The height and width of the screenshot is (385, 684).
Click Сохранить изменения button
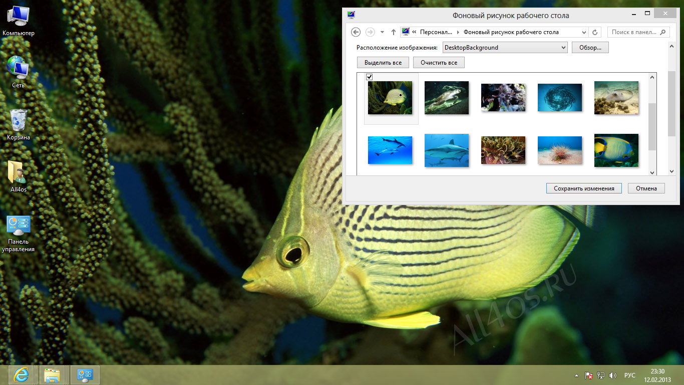(x=584, y=188)
